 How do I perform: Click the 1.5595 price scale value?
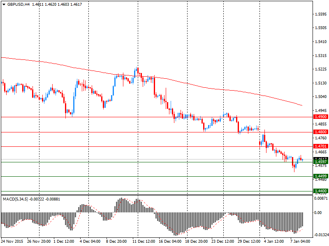[x=321, y=14]
